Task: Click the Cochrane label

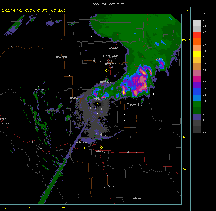Action: click(81, 142)
